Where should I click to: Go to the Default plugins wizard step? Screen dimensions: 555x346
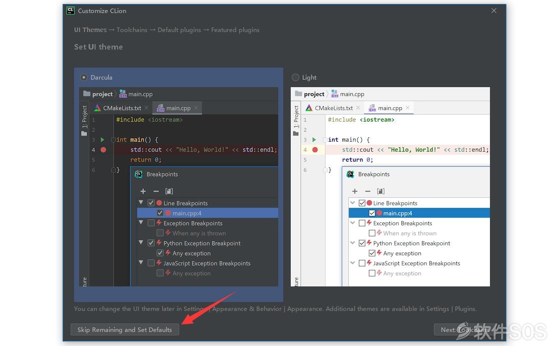(x=179, y=30)
